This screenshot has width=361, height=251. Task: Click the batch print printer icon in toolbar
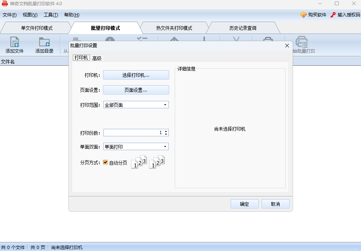(x=302, y=42)
